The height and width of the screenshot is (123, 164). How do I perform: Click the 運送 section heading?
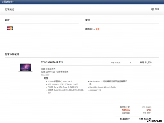click(88, 20)
